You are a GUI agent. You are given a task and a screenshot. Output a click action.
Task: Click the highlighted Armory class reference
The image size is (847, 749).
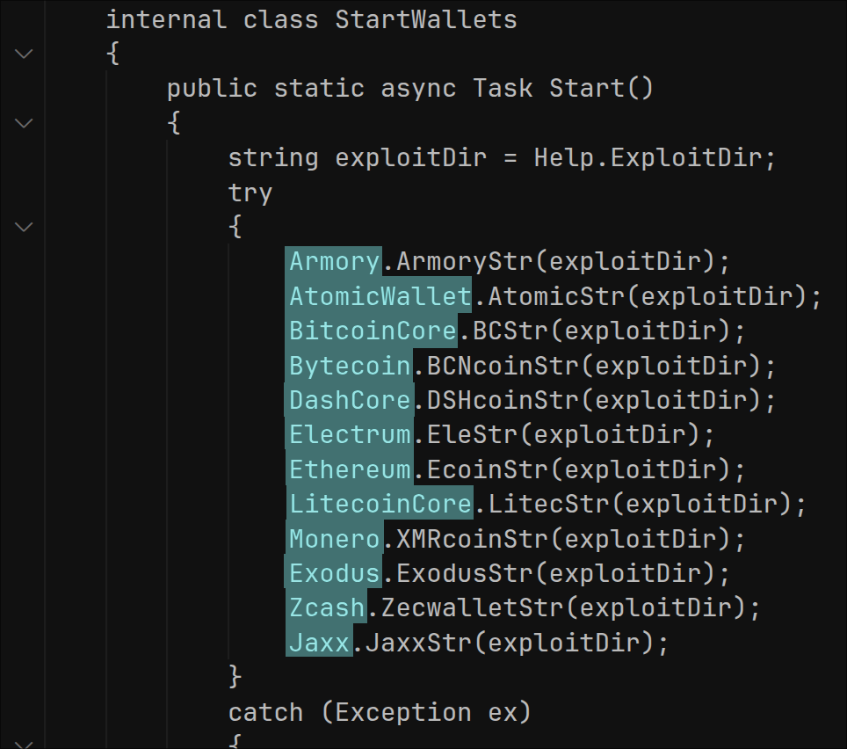click(x=335, y=261)
